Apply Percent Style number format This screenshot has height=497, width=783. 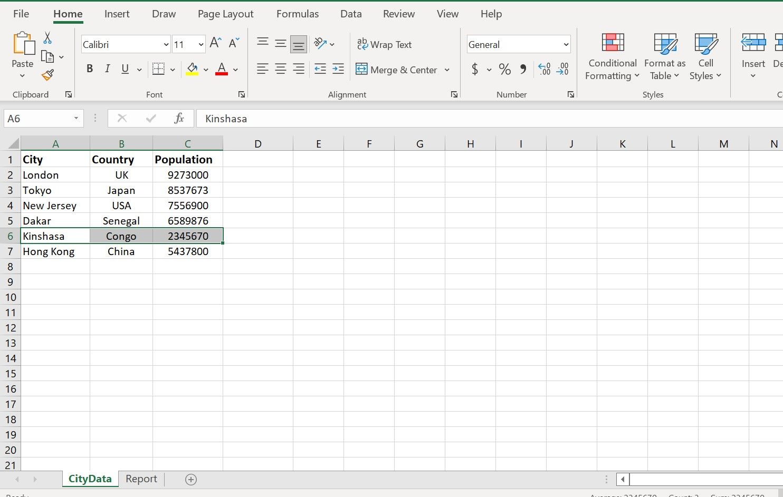504,69
